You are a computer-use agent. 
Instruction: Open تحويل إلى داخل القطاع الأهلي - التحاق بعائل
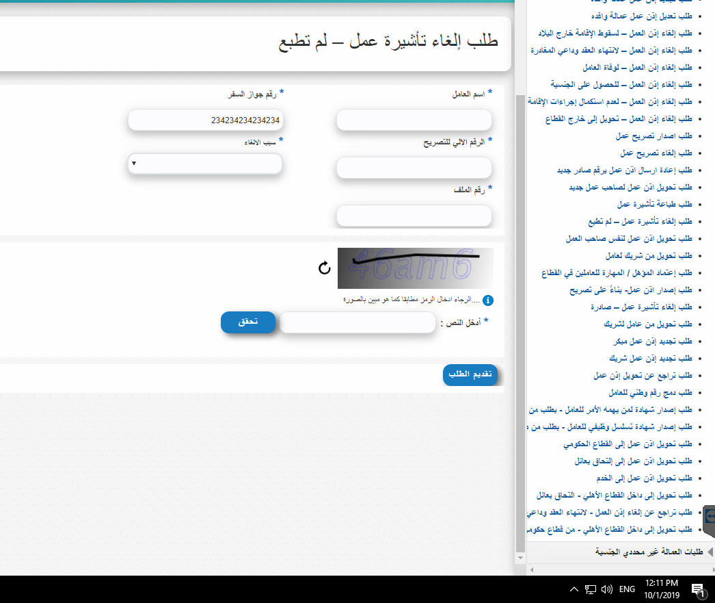[615, 496]
